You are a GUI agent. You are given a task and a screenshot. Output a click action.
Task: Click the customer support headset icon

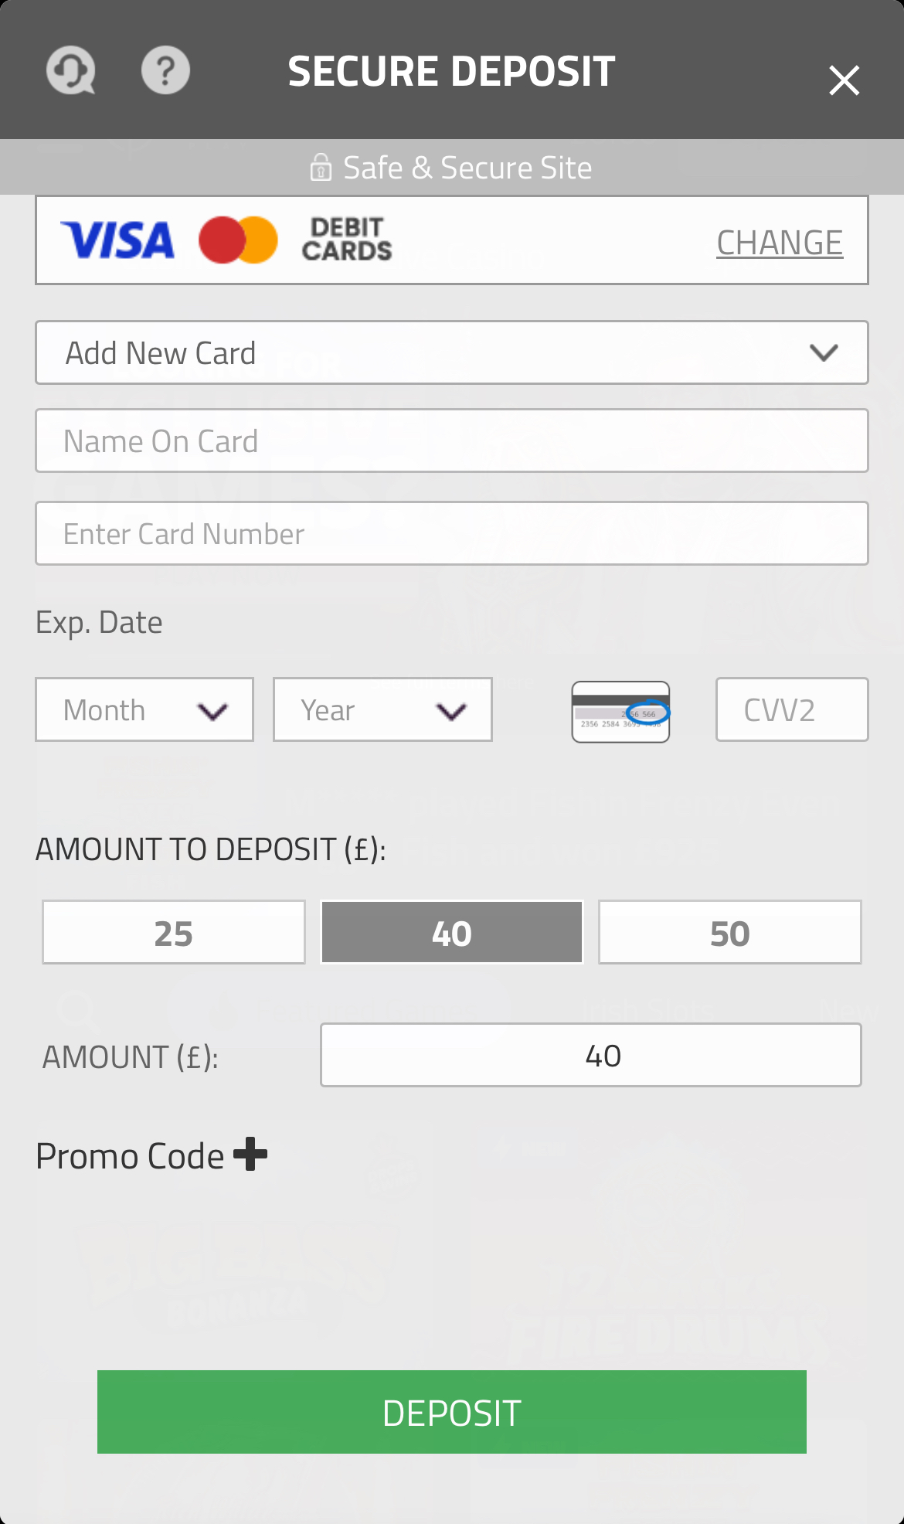coord(70,70)
